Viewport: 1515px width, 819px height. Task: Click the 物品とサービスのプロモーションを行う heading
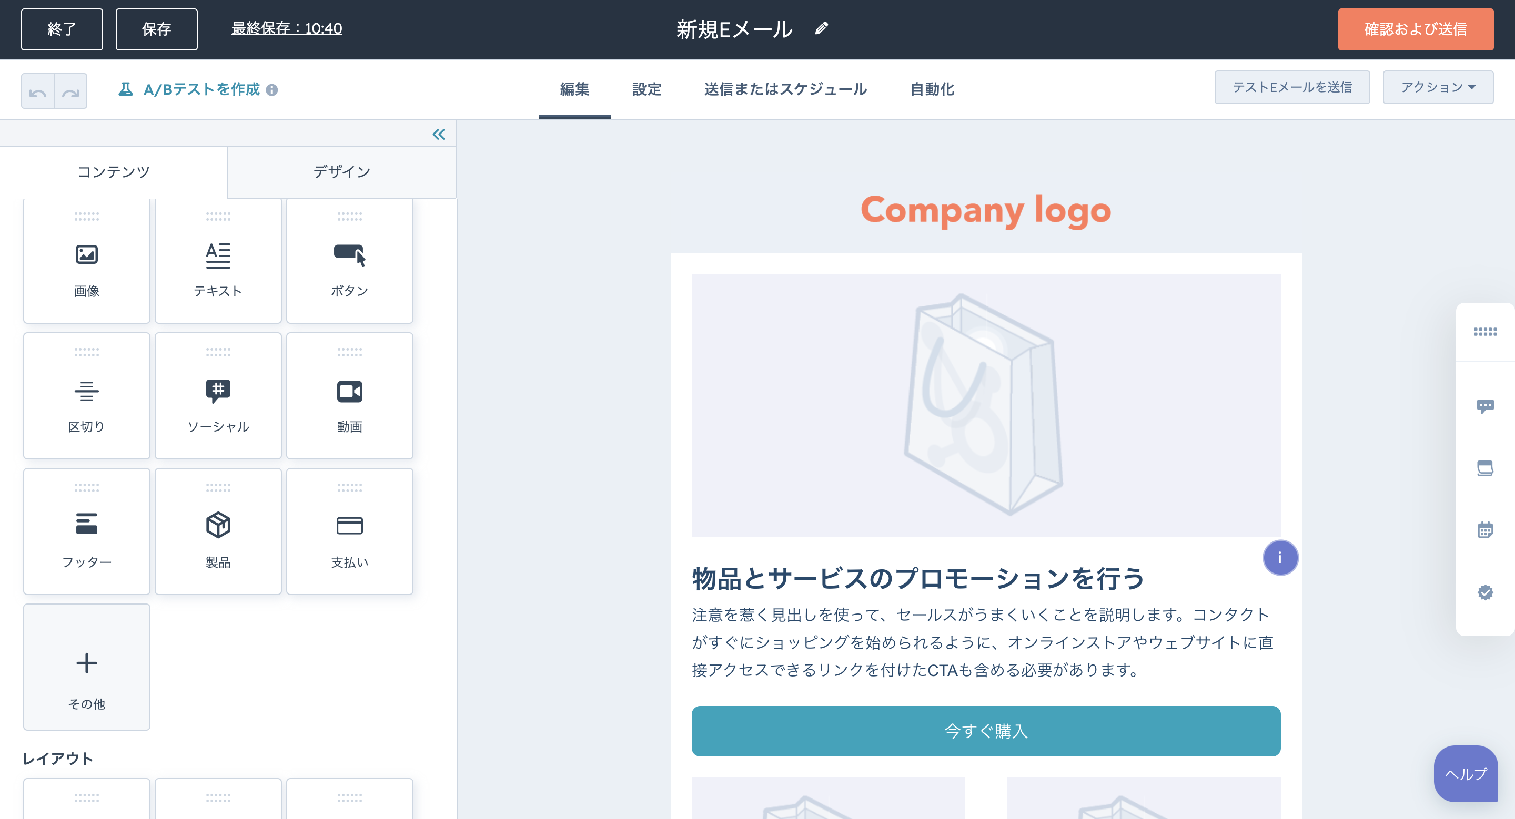(x=918, y=579)
